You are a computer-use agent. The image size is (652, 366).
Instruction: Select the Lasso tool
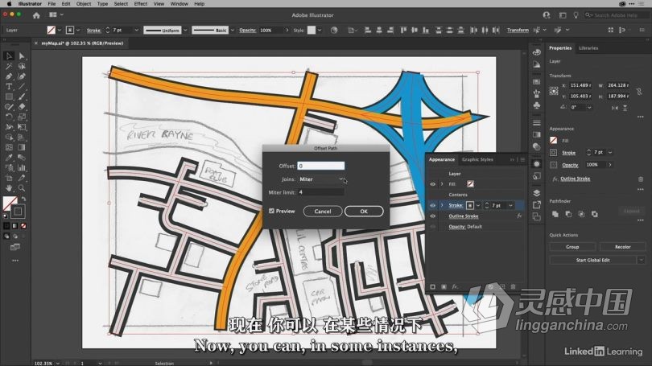click(x=22, y=67)
